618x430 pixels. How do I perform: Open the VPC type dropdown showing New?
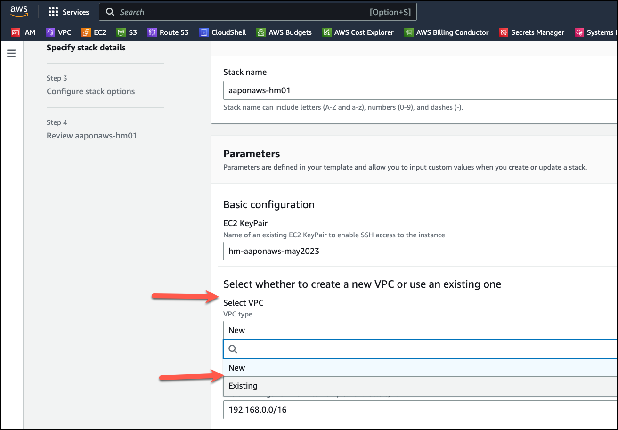[420, 330]
